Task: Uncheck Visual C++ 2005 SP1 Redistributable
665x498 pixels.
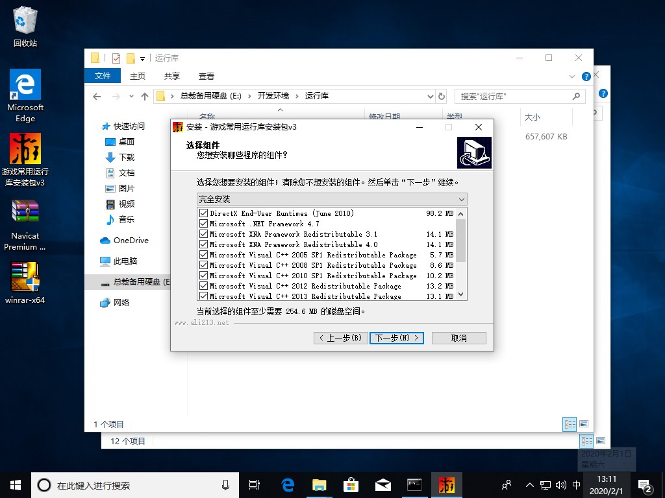Action: pos(203,254)
